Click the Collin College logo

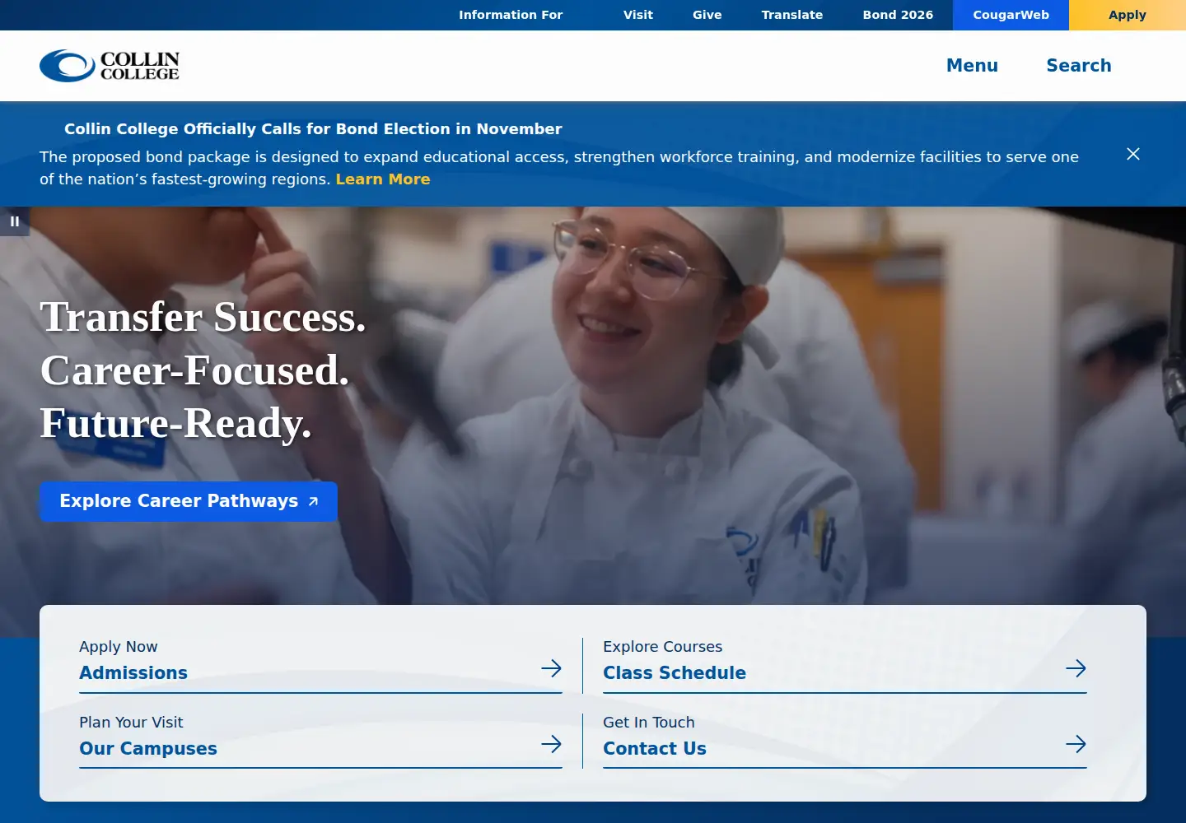tap(110, 66)
